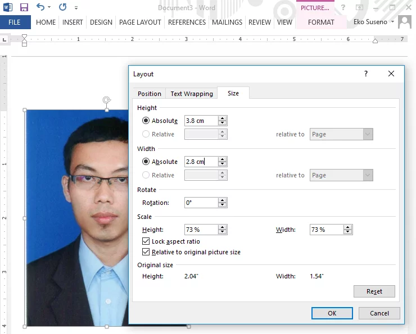This screenshot has height=334, width=416.
Task: Open Width relative to Page dropdown
Action: coord(341,175)
